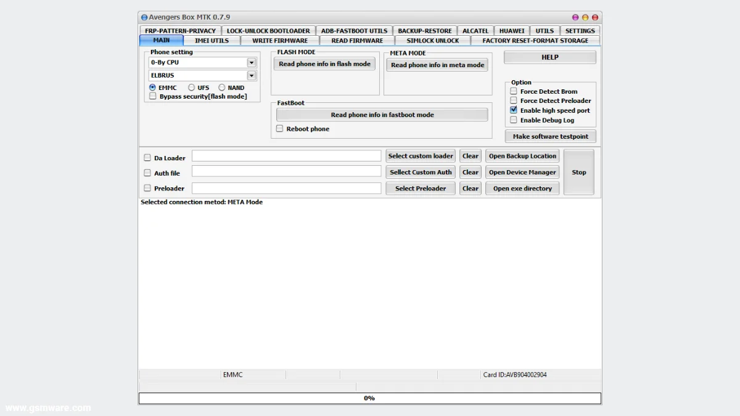Viewport: 740px width, 416px height.
Task: Open the BACKUP-RESTORE tab
Action: [x=425, y=31]
